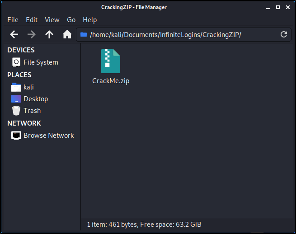Click the Back arrow in toolbar
This screenshot has height=234, width=296.
(x=14, y=34)
